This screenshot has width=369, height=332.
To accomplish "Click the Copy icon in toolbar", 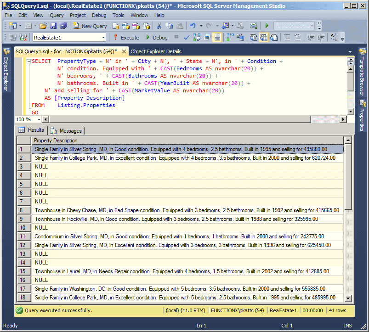I will coord(169,26).
